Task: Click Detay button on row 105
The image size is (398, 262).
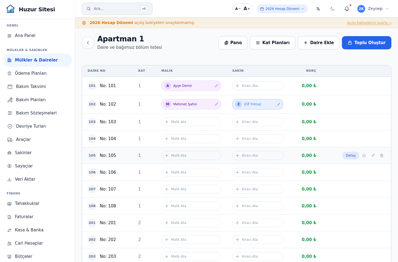Action: 351,156
